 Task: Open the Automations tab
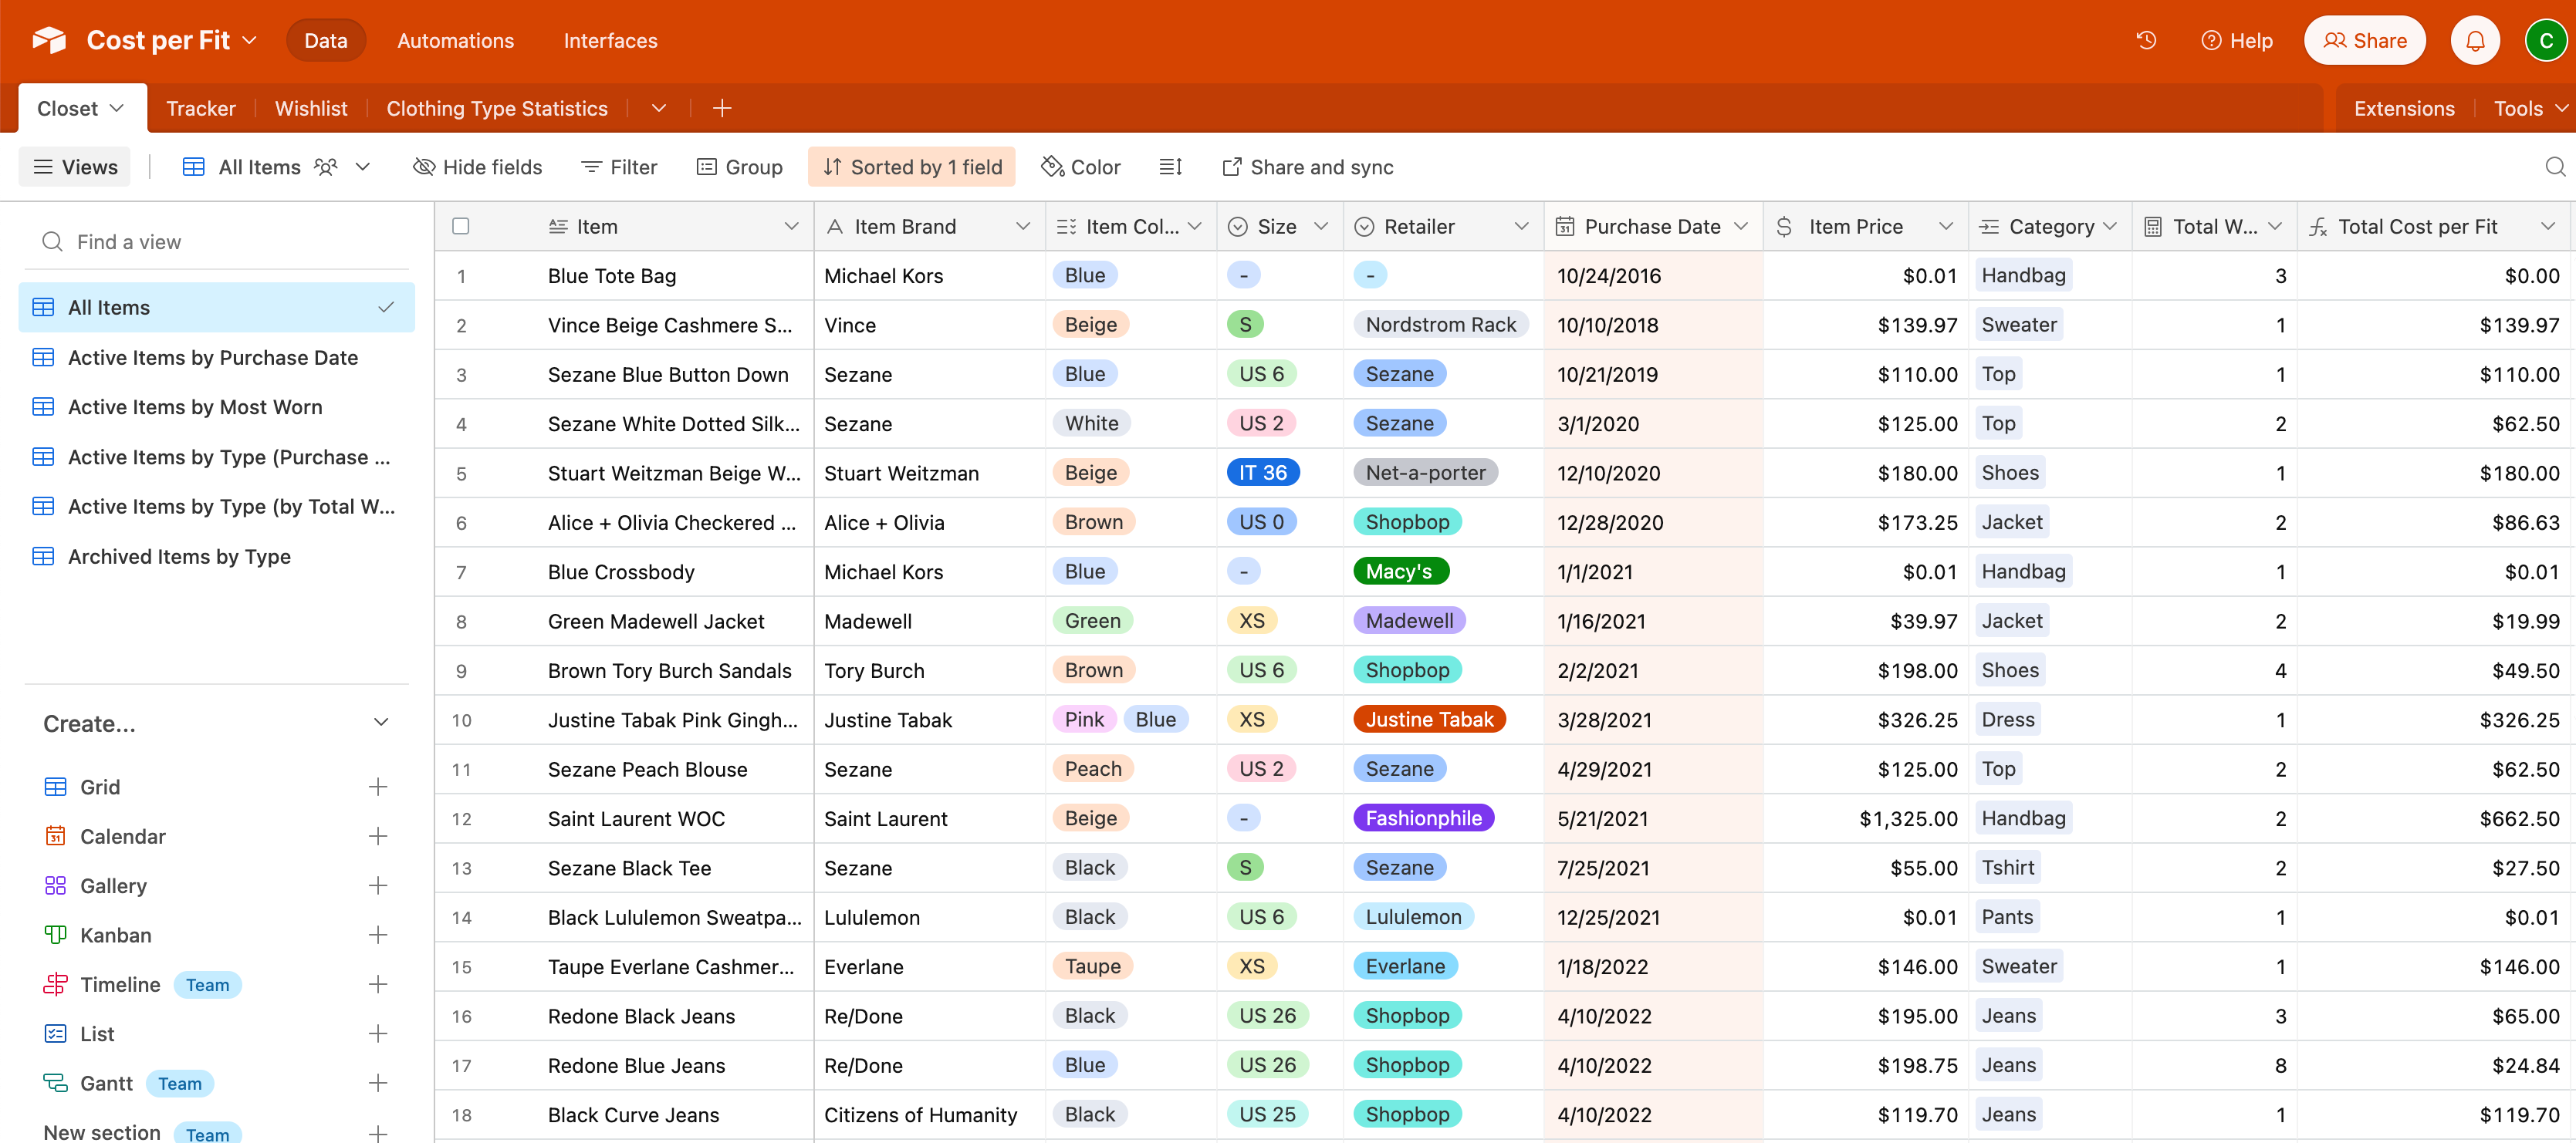(455, 41)
